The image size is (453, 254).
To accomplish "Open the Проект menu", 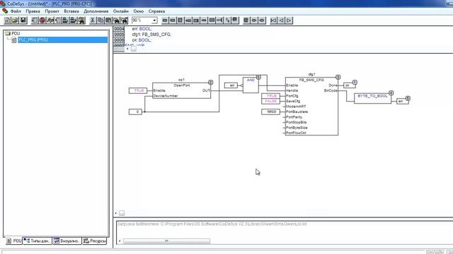I will tap(52, 11).
